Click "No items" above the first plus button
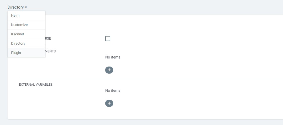283x125 pixels. [113, 57]
